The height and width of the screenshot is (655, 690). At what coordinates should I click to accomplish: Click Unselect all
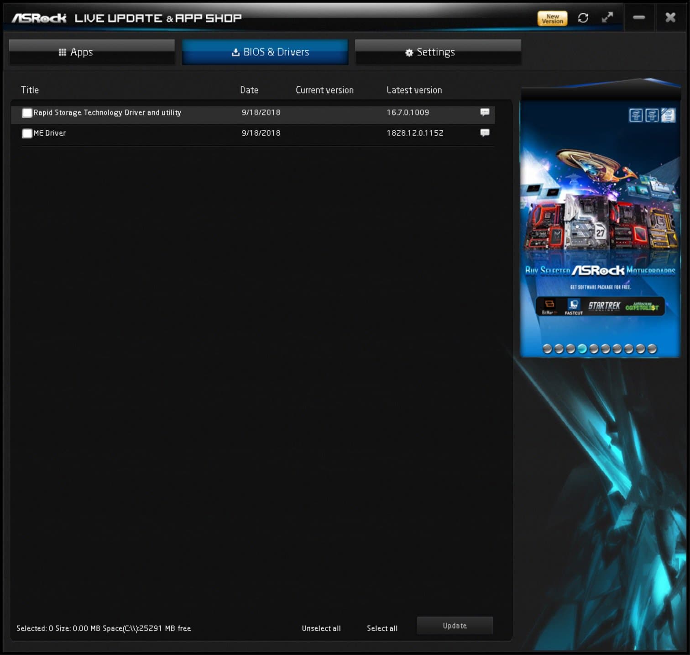click(321, 629)
